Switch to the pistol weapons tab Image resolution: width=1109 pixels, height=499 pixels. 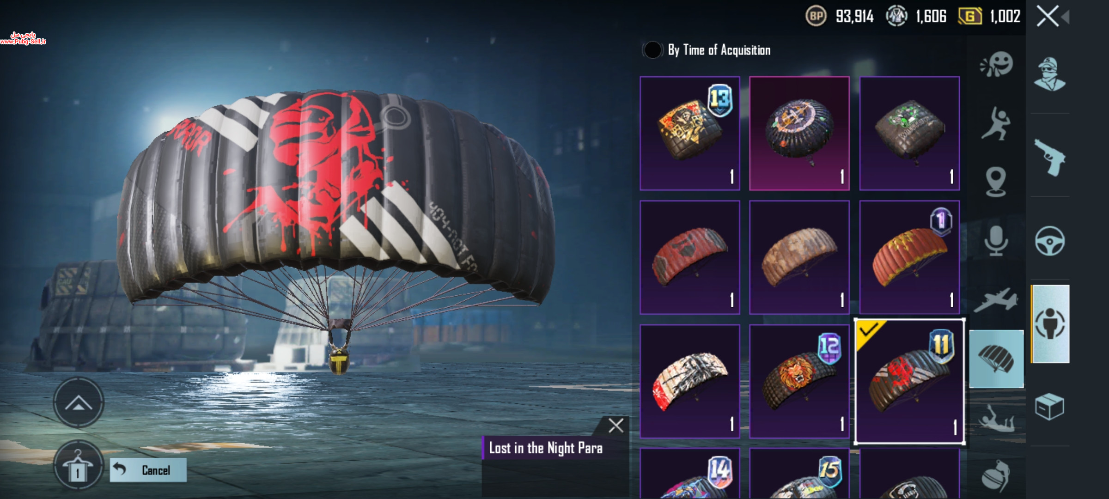[1049, 158]
